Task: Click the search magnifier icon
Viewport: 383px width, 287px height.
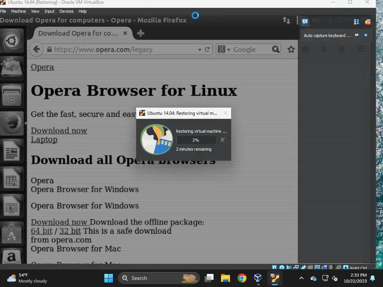Action: (x=276, y=50)
